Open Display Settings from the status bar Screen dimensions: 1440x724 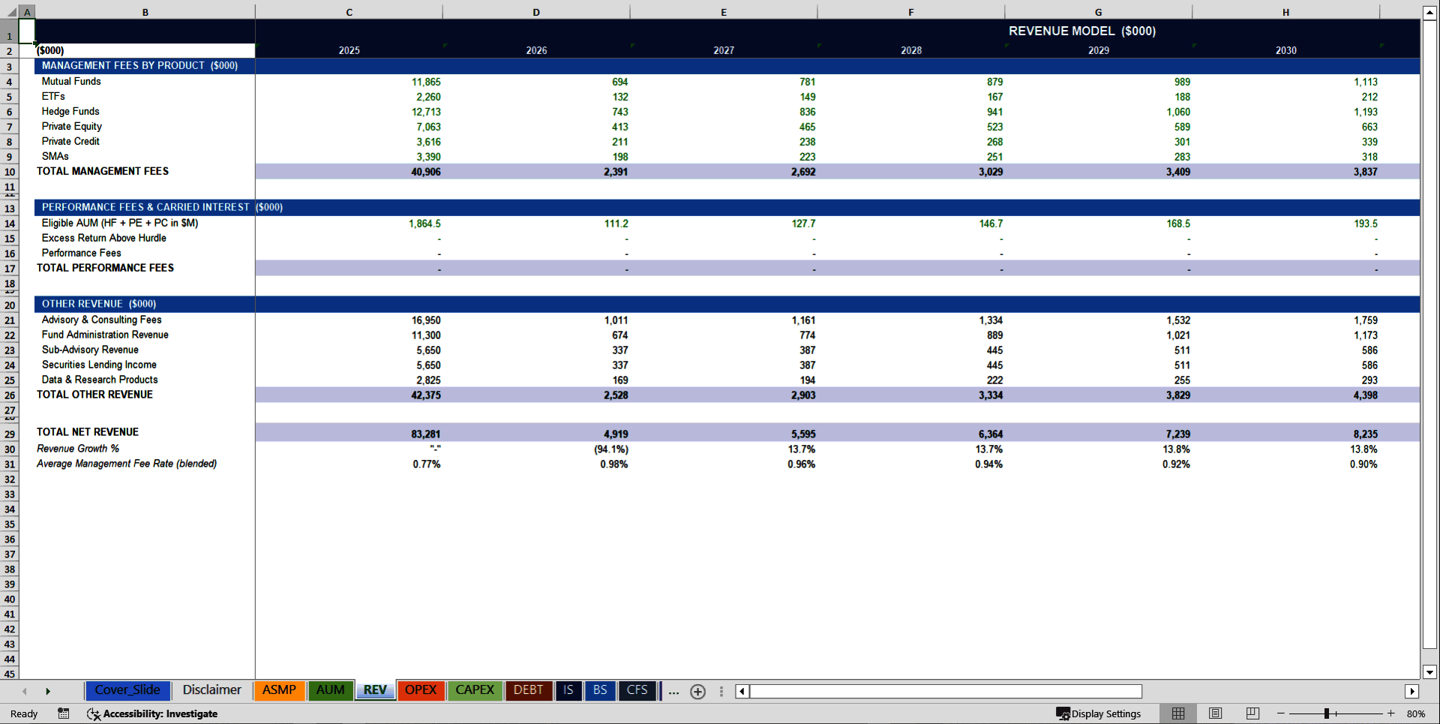click(x=1099, y=713)
